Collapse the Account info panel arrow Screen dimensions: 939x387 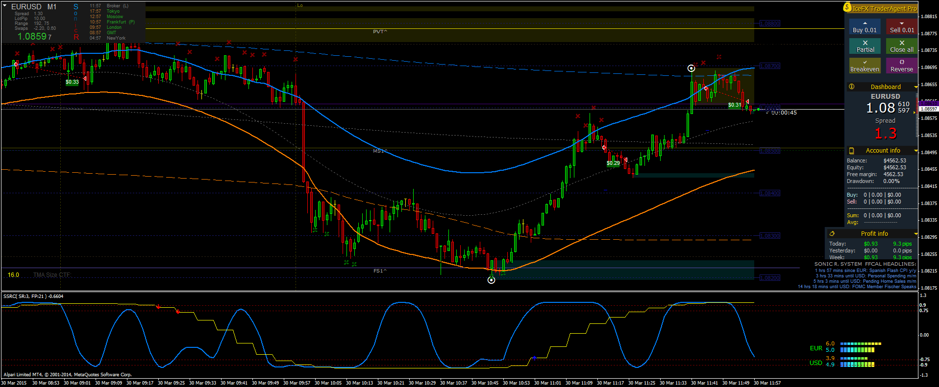915,151
